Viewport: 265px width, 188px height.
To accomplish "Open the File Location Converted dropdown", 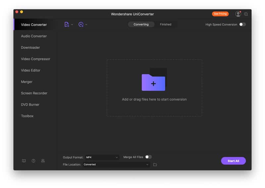I will pos(116,164).
